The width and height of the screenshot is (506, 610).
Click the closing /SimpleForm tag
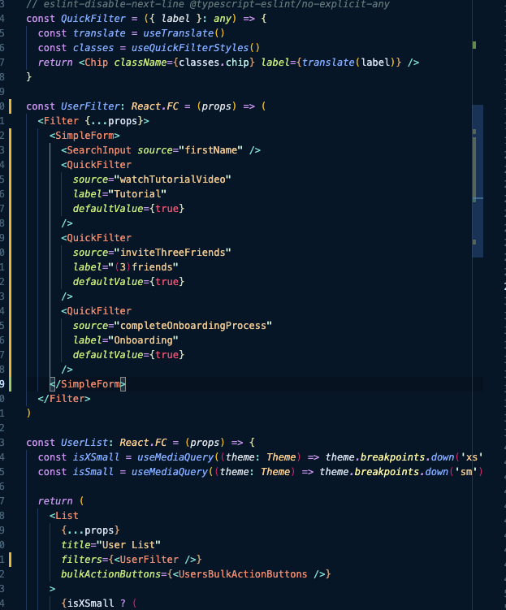[x=88, y=384]
